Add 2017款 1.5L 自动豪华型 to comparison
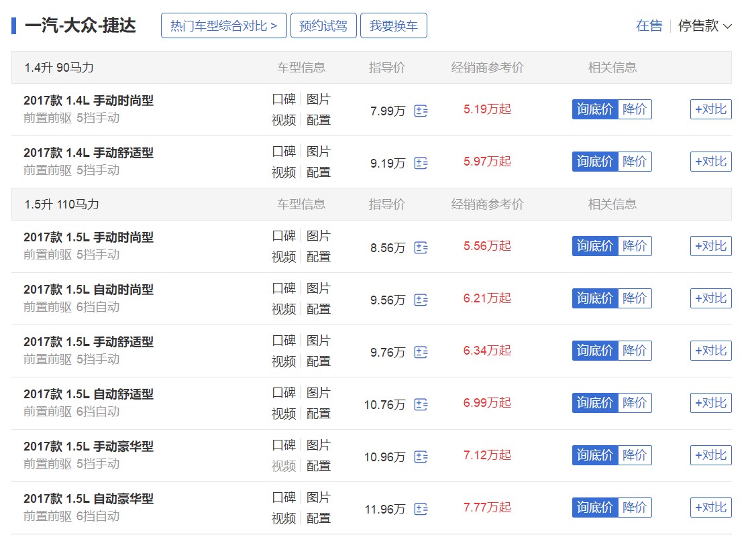This screenshot has width=752, height=535. [710, 508]
